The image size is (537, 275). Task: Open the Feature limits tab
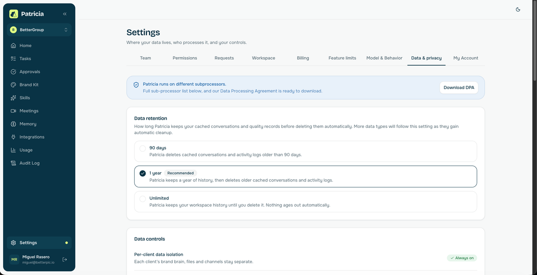(342, 58)
